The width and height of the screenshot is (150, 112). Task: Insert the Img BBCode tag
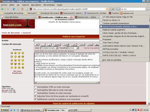pyautogui.click(x=90, y=44)
